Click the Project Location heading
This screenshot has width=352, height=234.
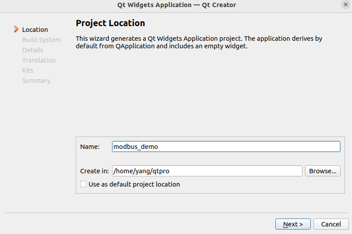pos(110,23)
